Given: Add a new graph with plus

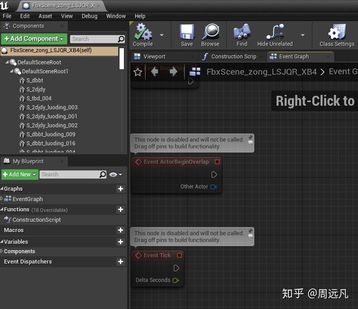Looking at the screenshot, I should click(120, 189).
